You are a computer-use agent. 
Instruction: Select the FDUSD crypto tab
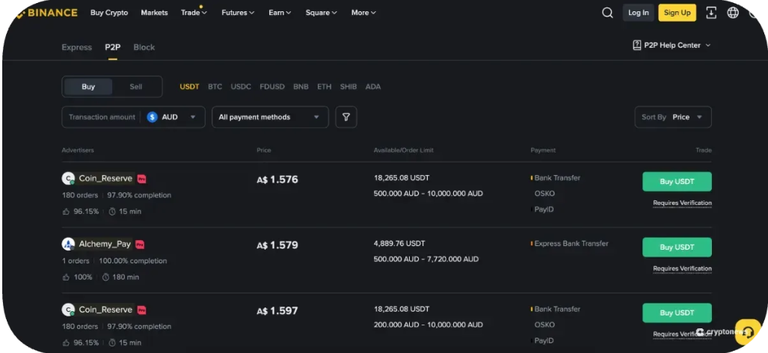coord(272,87)
